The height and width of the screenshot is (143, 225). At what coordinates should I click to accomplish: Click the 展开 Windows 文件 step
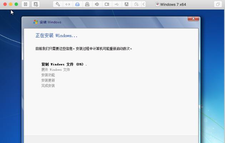(x=55, y=70)
